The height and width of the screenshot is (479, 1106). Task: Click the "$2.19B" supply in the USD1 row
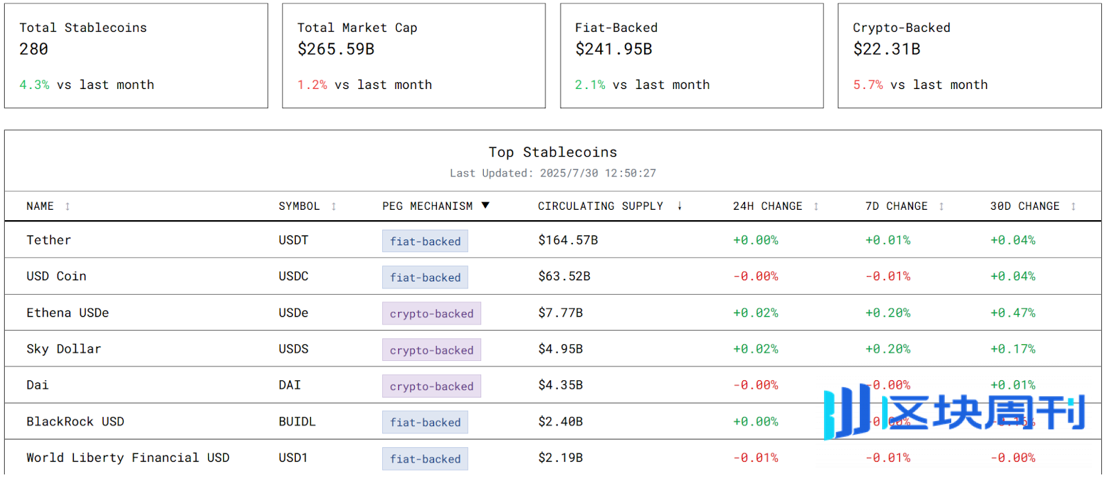pos(561,458)
